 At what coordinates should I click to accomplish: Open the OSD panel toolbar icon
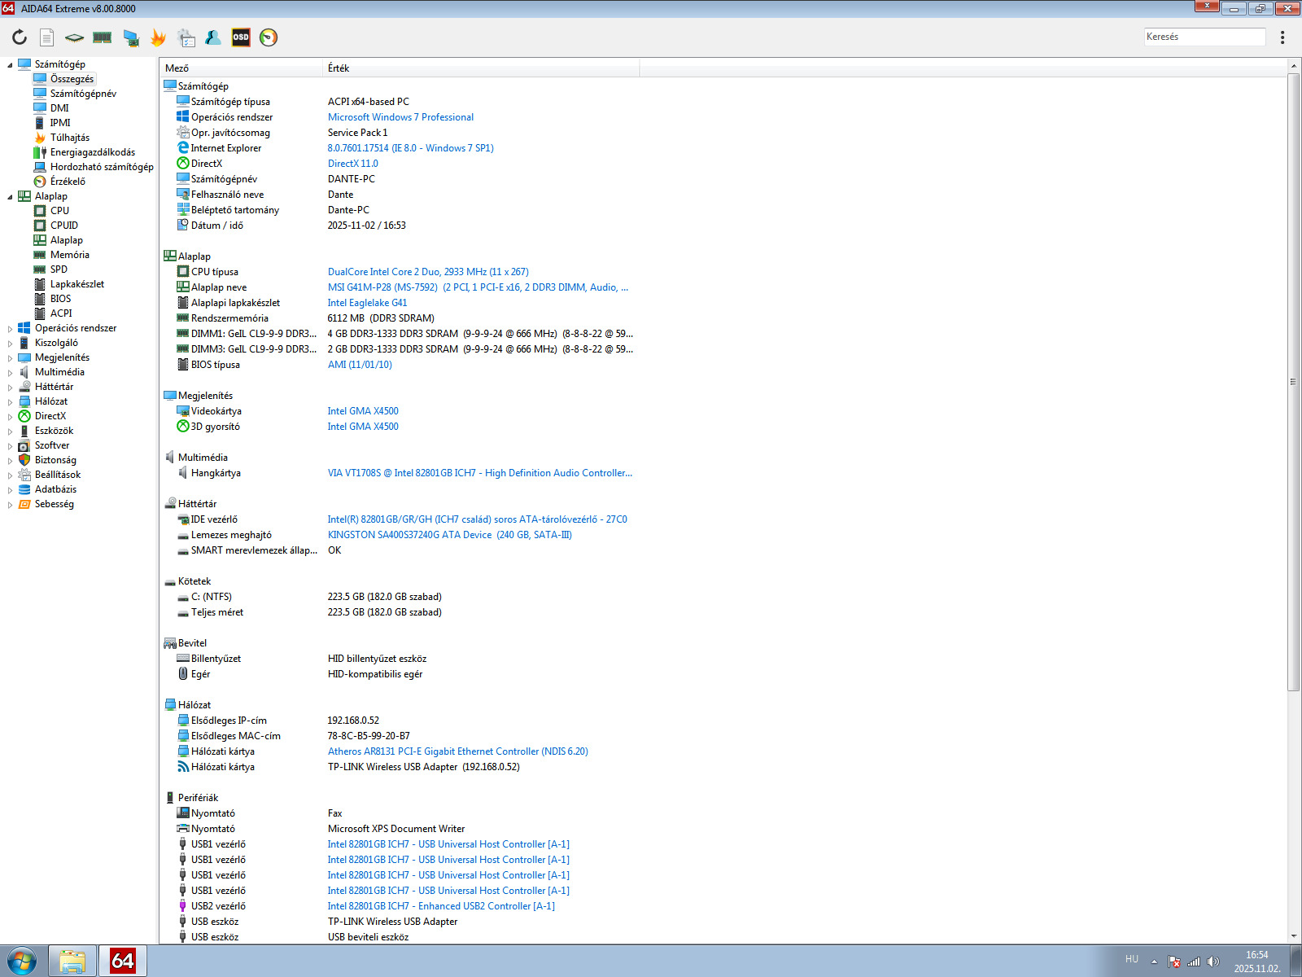(241, 37)
